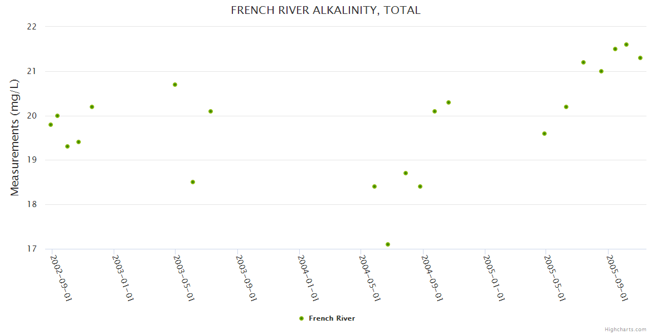Select the highest data point near 21.6
Screen dimensions: 652x334
pos(626,45)
